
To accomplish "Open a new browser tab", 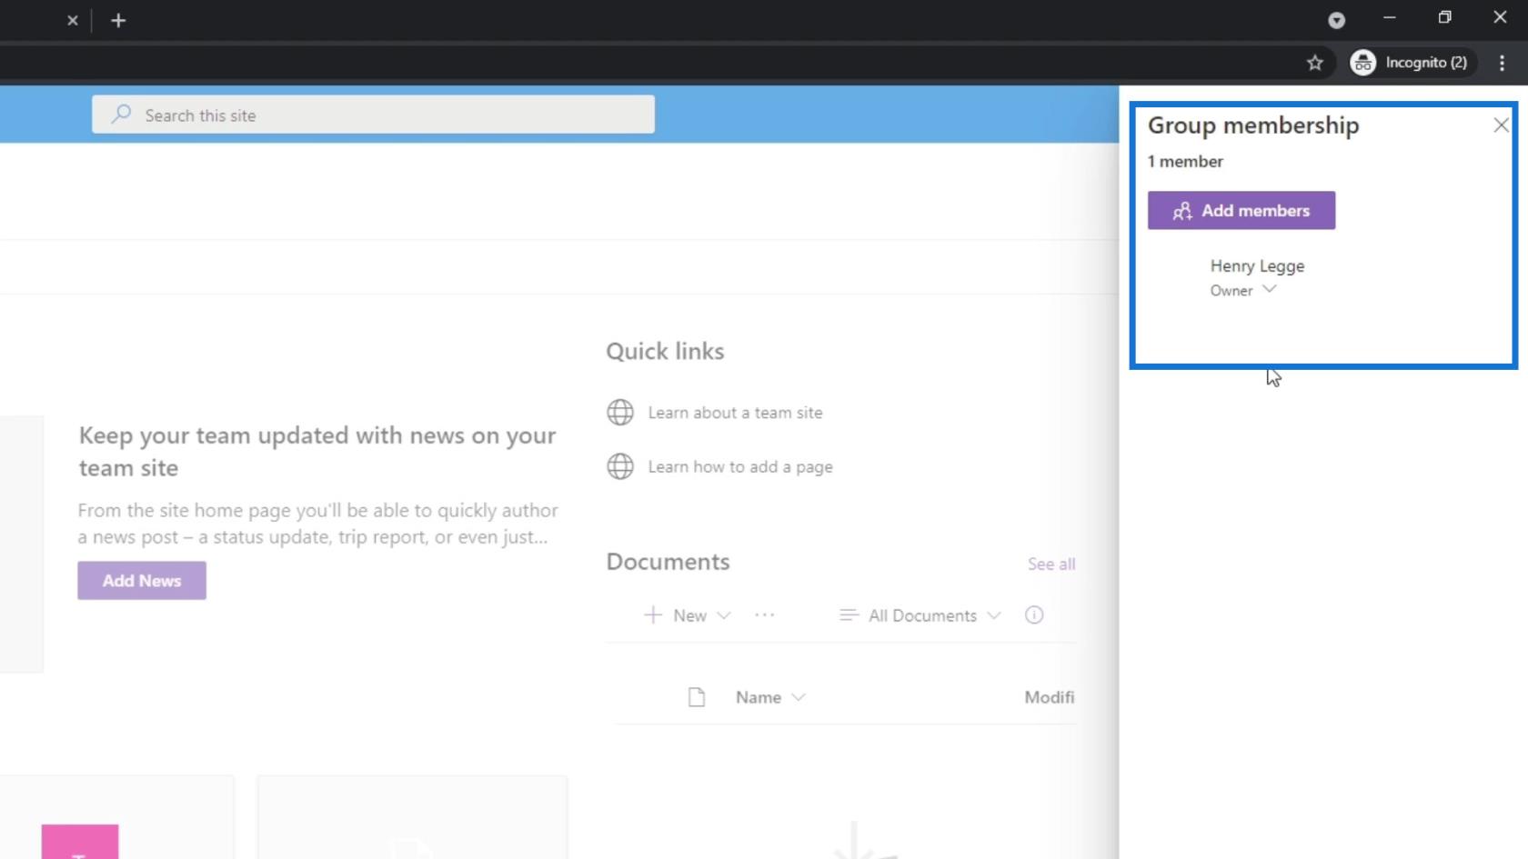I will click(x=118, y=20).
